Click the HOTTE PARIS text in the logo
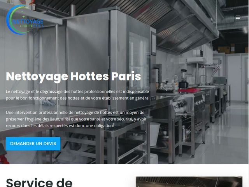 [x=33, y=26]
